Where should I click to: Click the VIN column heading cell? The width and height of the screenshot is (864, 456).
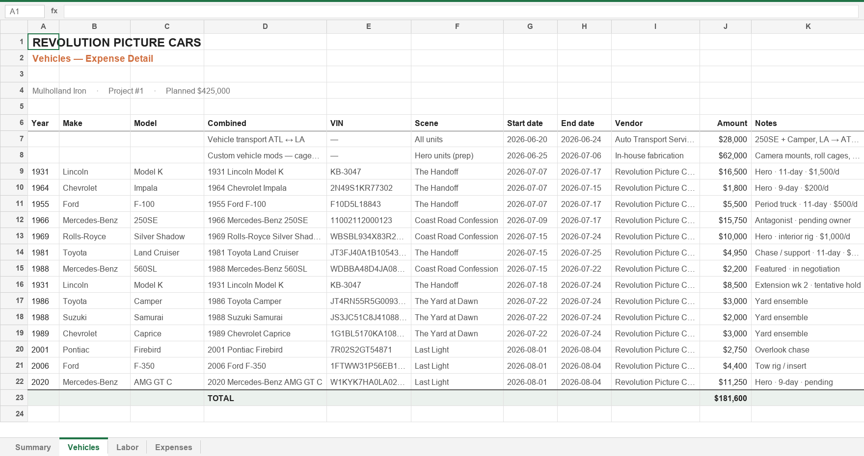point(369,123)
